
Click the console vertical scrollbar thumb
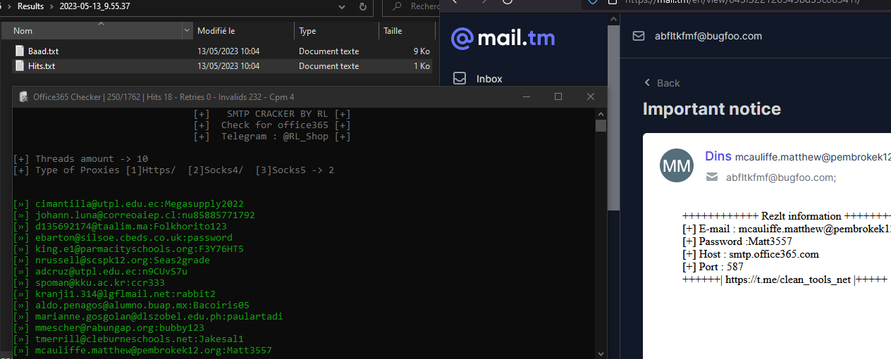(601, 126)
